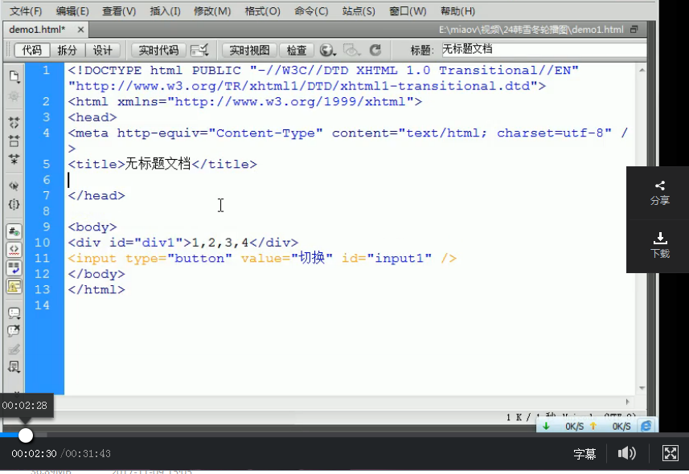Toggle Highlight Invalid Code button
The height and width of the screenshot is (474, 689).
(x=14, y=250)
